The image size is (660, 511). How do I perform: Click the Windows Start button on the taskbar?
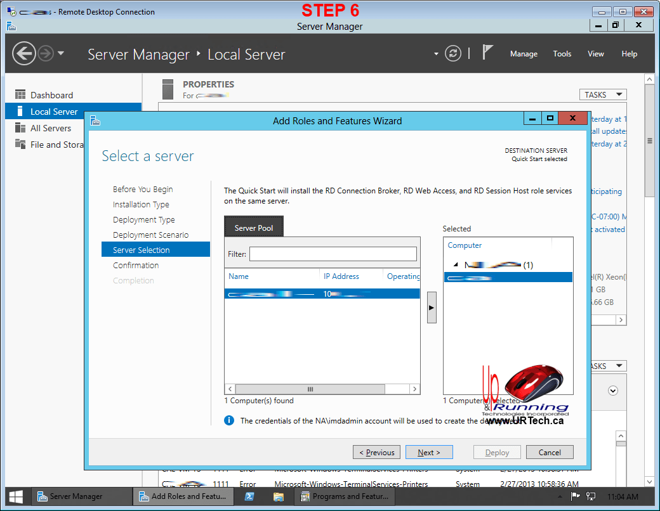tap(16, 496)
